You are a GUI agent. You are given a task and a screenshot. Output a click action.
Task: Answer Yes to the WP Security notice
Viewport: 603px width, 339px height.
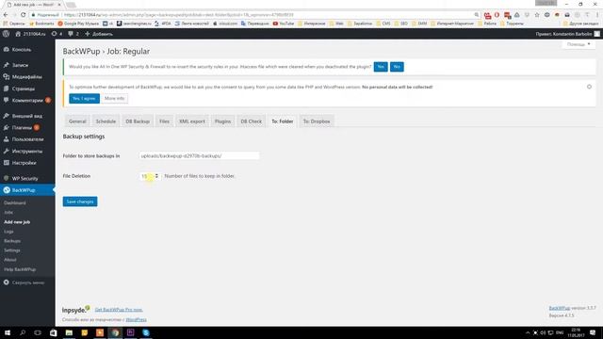click(x=381, y=67)
